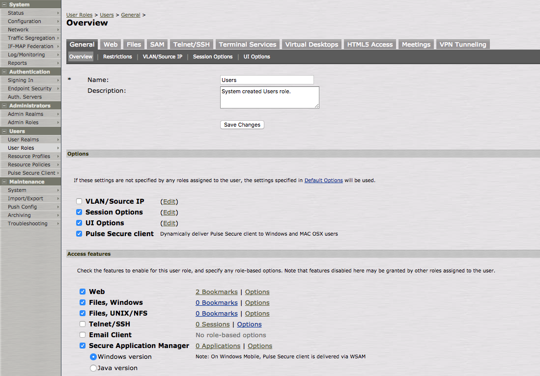
Task: Open the Session Options sub-tab
Action: (x=213, y=56)
